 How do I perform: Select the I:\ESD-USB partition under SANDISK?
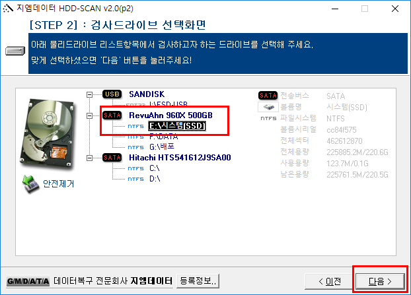(x=168, y=104)
